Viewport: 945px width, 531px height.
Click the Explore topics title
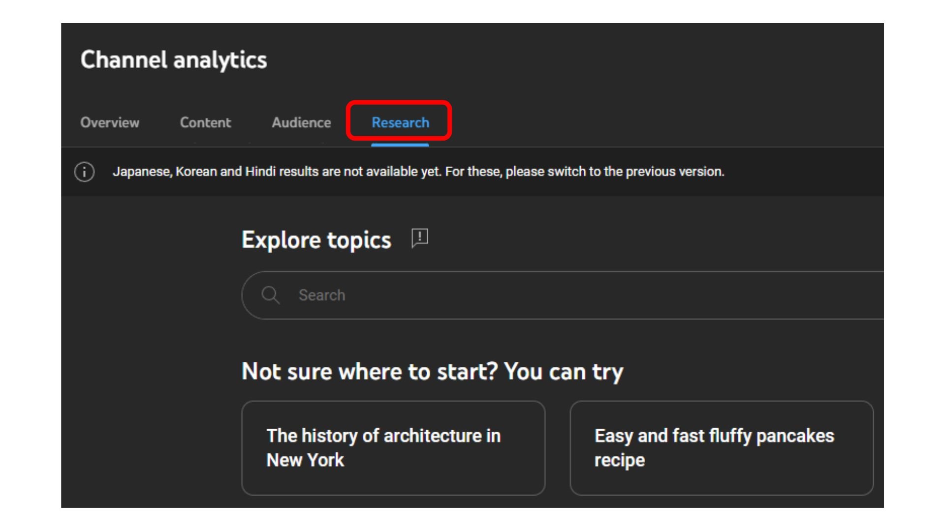(316, 239)
